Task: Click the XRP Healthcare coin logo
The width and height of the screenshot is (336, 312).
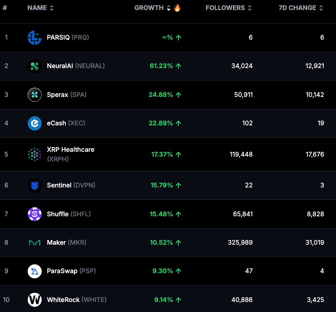Action: (34, 154)
